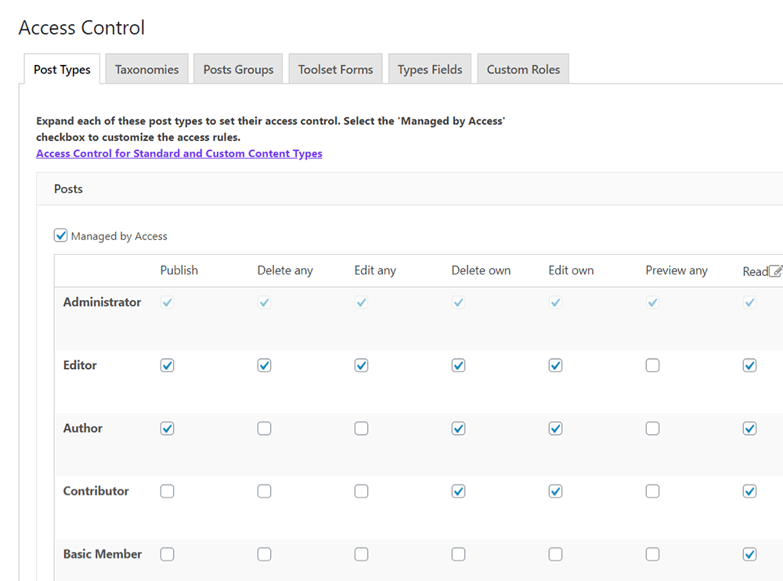783x581 pixels.
Task: Open Access Control for Standard and Custom Content Types link
Action: pyautogui.click(x=179, y=153)
